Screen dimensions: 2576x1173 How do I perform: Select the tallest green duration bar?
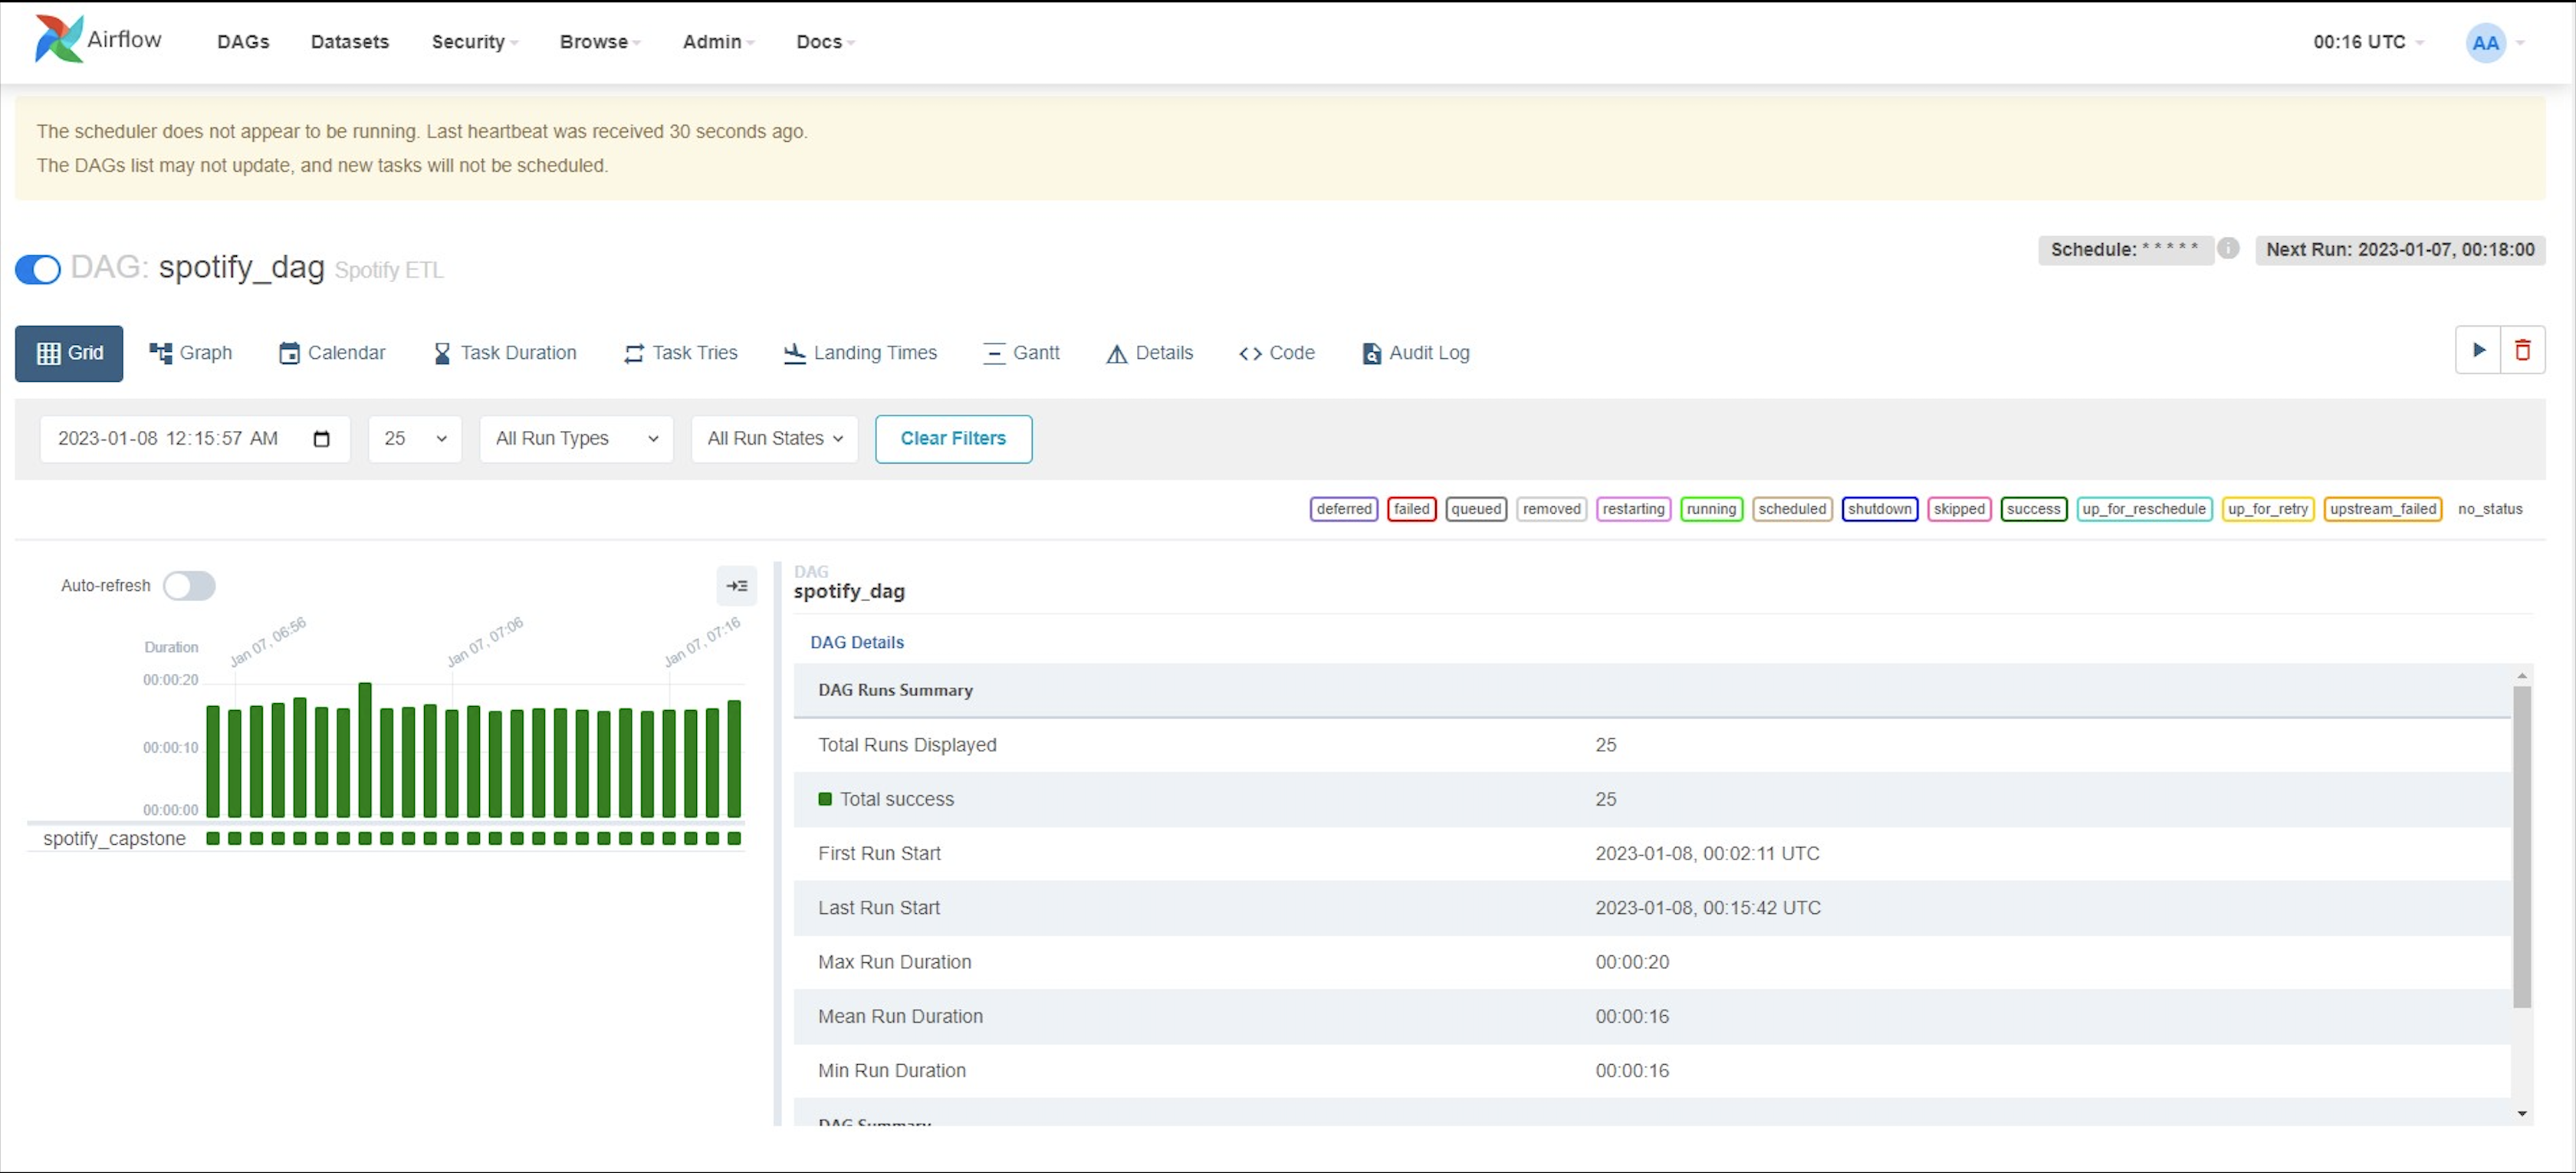click(x=365, y=750)
